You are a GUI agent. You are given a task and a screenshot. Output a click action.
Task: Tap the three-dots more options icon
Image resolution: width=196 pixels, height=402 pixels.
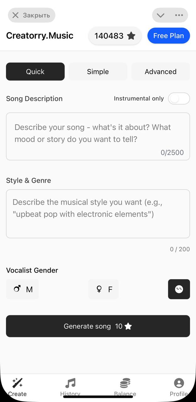[x=179, y=15]
